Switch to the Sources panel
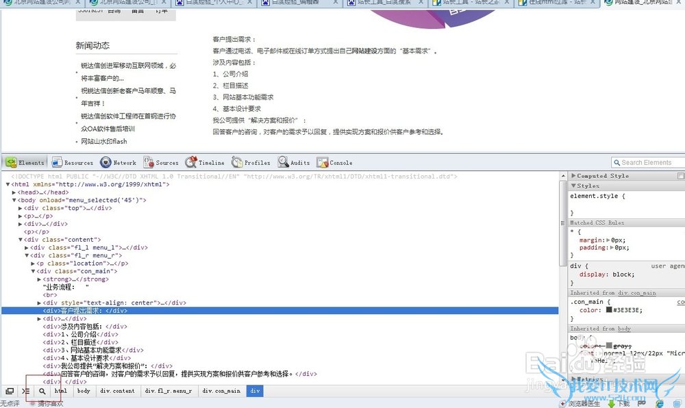685x408 pixels. (161, 163)
